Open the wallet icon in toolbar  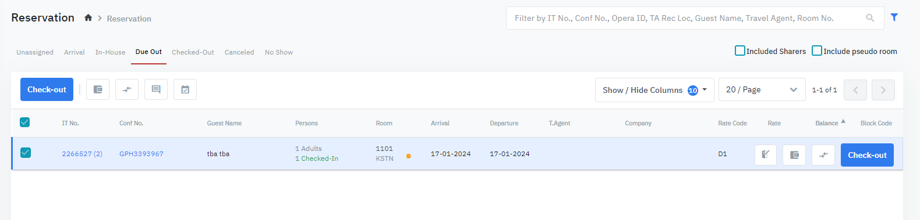click(x=98, y=89)
